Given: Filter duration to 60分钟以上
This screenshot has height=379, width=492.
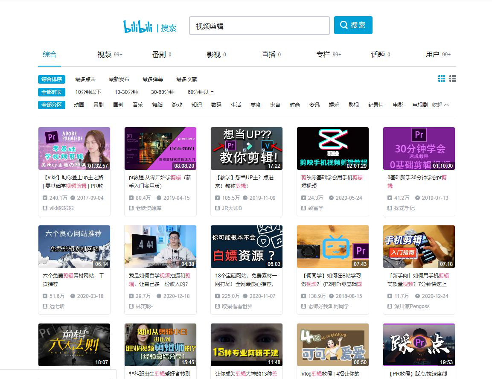Looking at the screenshot, I should [201, 92].
